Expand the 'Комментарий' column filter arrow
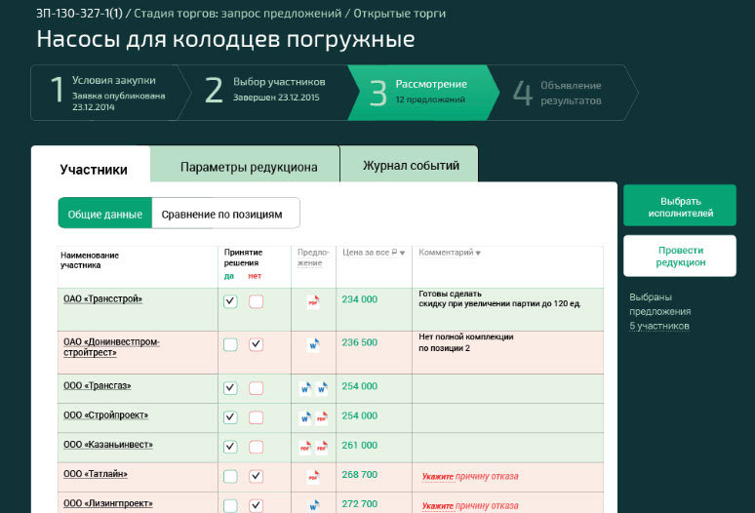This screenshot has height=513, width=755. point(478,254)
